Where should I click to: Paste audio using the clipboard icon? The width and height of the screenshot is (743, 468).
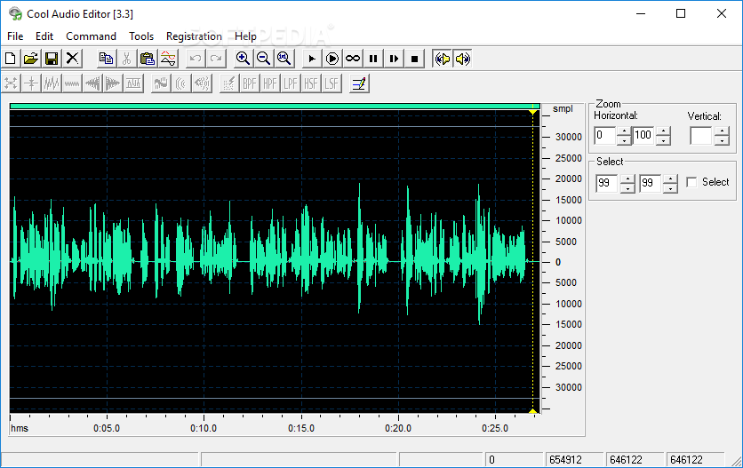point(148,59)
